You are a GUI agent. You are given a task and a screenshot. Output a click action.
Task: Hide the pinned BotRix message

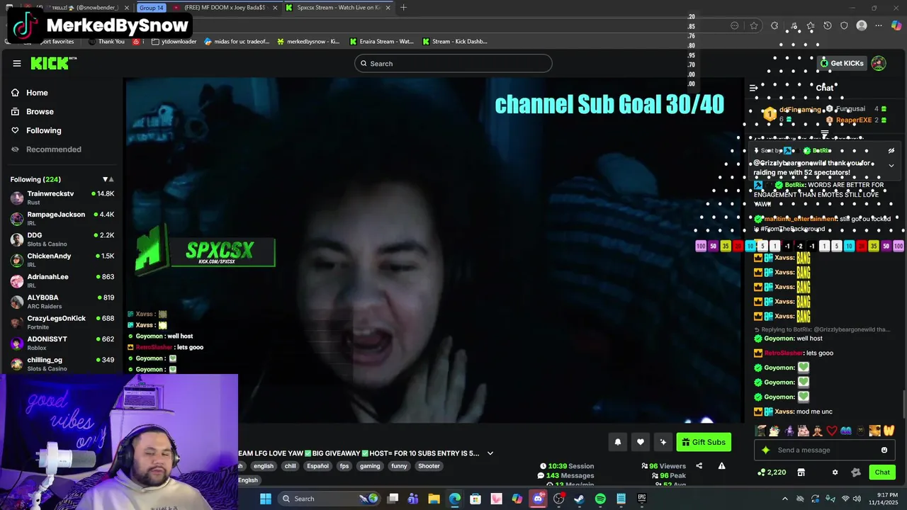point(891,151)
